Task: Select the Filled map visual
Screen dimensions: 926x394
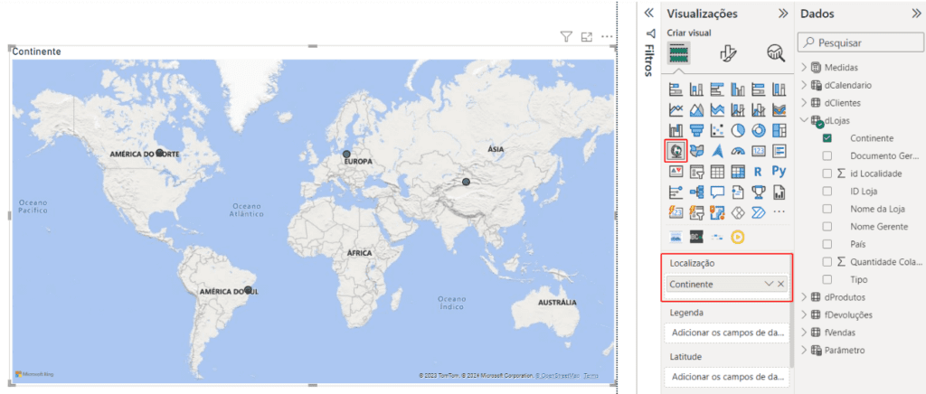Action: pyautogui.click(x=697, y=151)
